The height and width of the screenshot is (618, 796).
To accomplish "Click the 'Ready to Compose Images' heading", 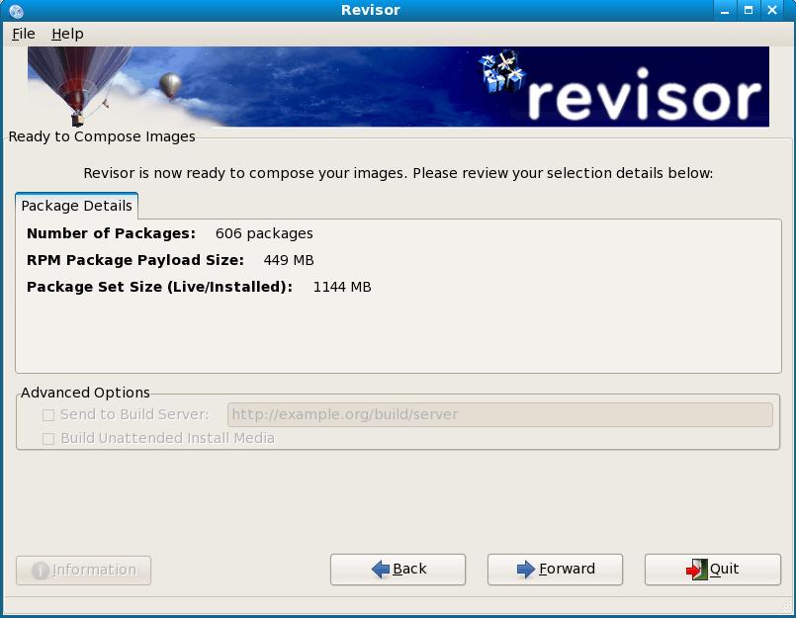I will tap(102, 136).
